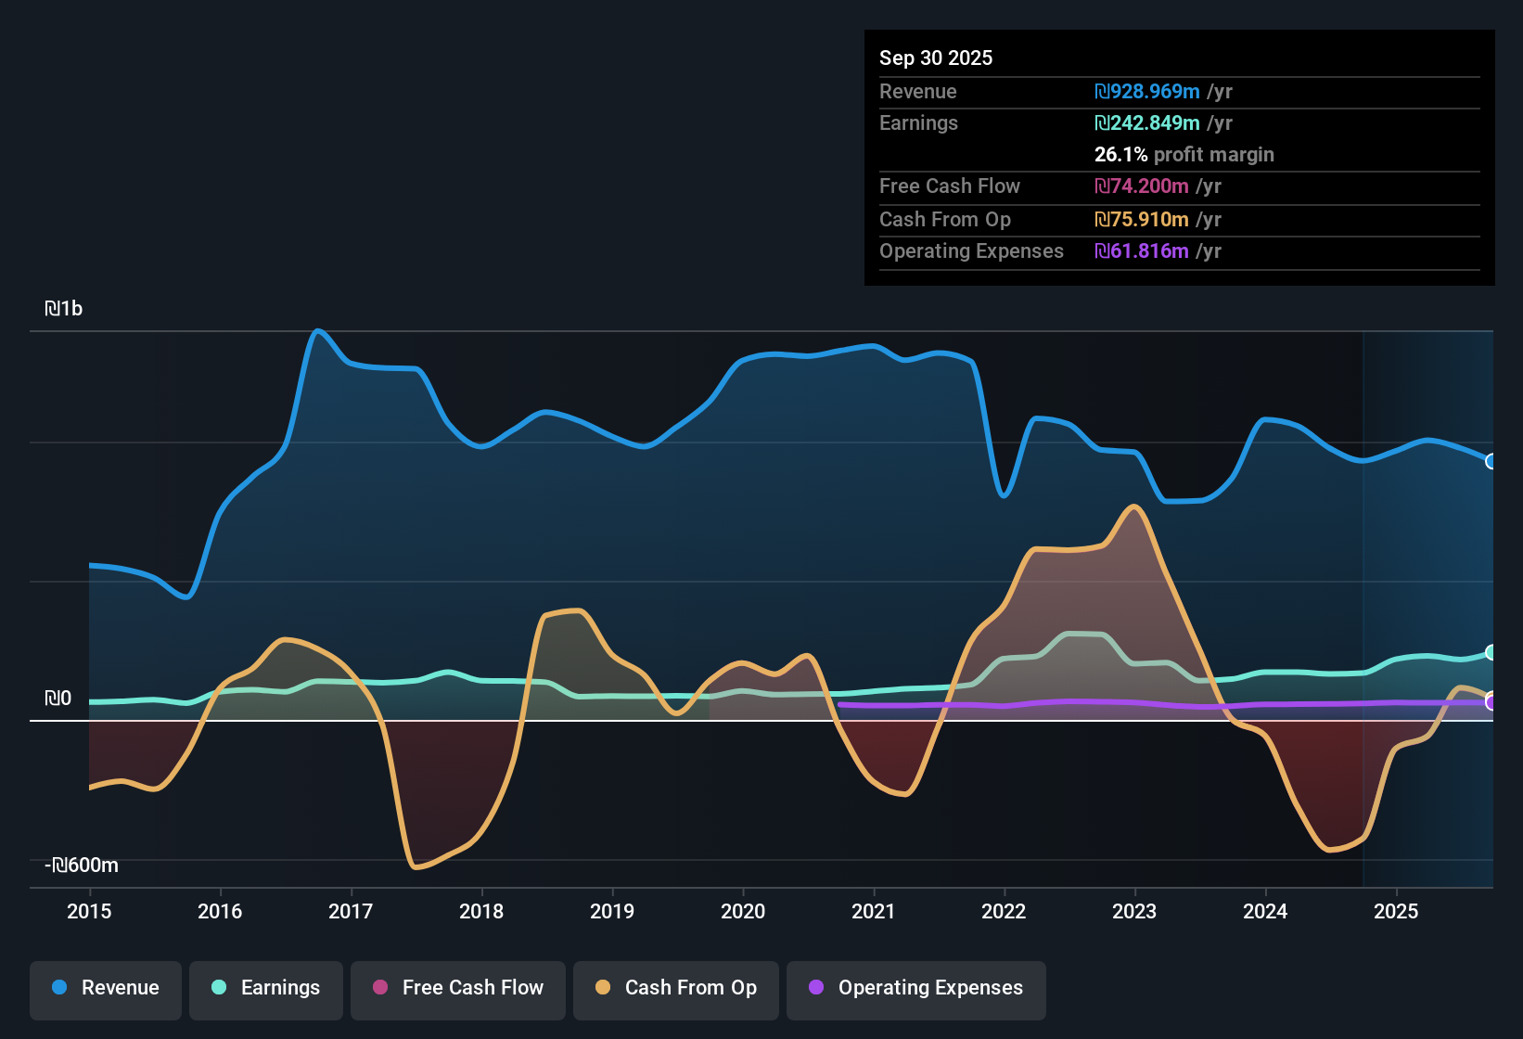Click the Free Cash Flow pink dot icon
This screenshot has height=1039, width=1523.
point(379,988)
